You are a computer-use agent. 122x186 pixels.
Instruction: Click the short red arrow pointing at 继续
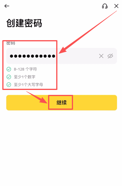coord(37,97)
